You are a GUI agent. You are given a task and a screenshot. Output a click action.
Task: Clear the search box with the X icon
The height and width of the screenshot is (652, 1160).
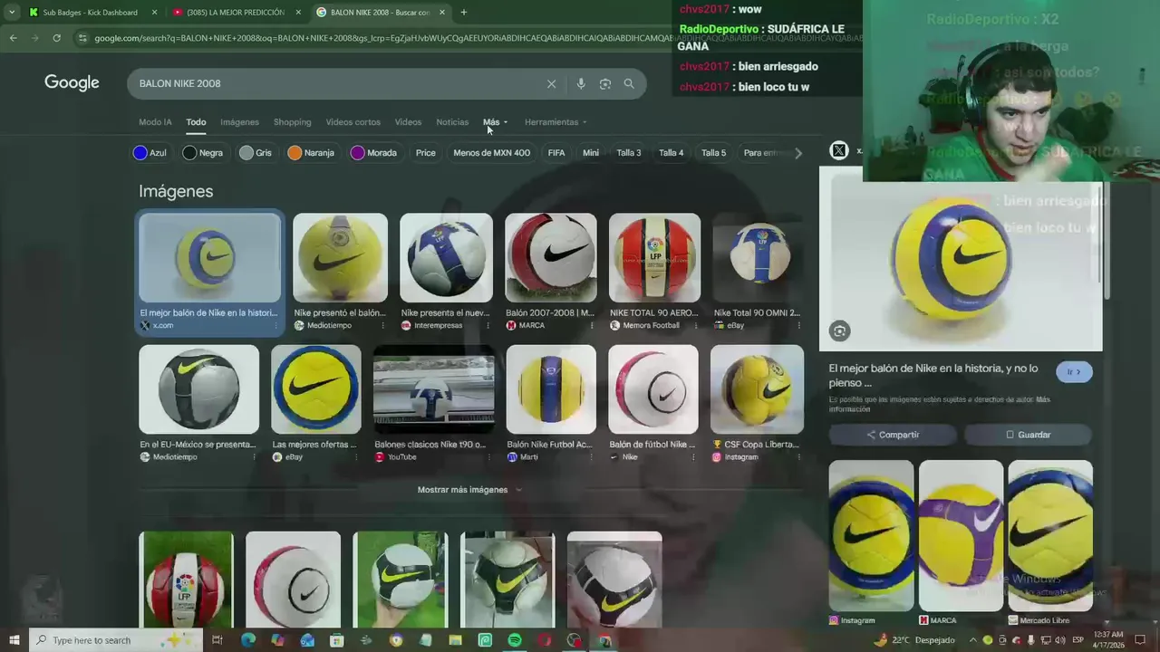point(551,83)
